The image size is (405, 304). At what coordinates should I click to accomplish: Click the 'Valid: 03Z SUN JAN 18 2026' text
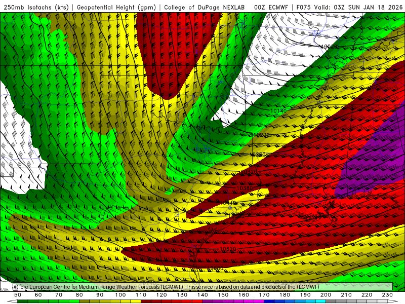359,7
